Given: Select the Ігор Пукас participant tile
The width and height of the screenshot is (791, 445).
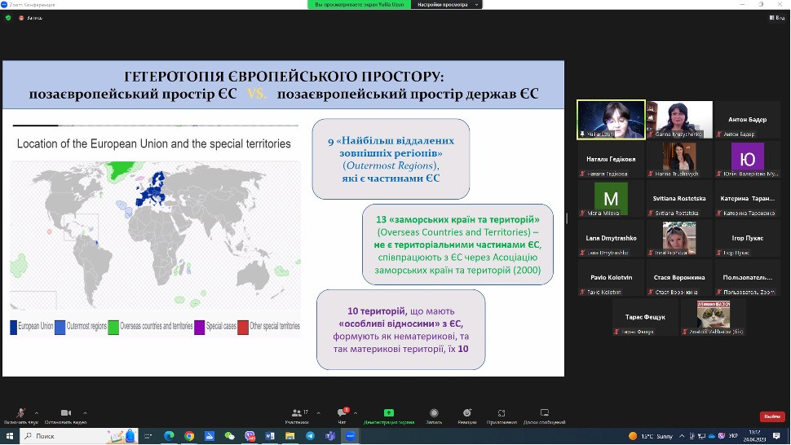Looking at the screenshot, I should [x=747, y=238].
